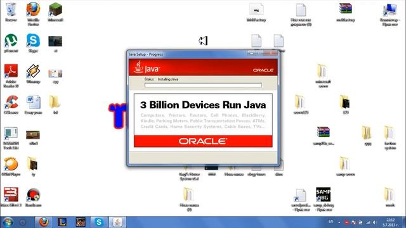The width and height of the screenshot is (406, 228).
Task: Switch to the portrait game icon in the taskbar
Action: coord(81,222)
